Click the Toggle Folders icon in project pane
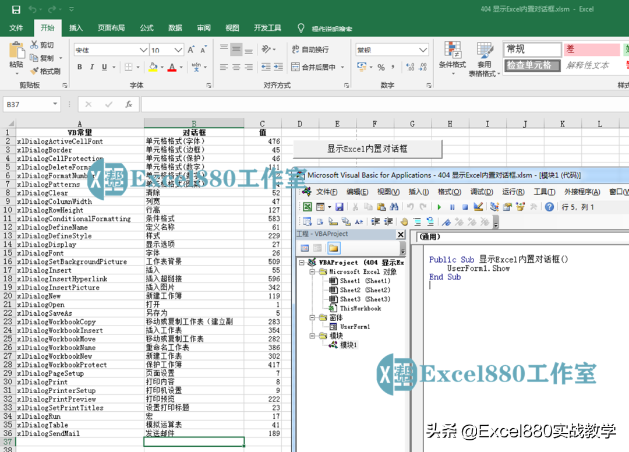Viewport: 629px width, 452px height. 333,248
